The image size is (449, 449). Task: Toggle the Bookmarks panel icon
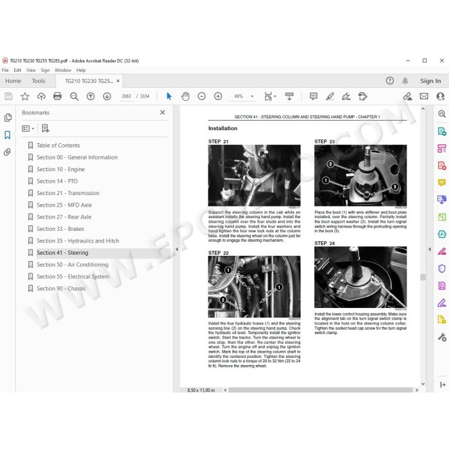click(8, 135)
